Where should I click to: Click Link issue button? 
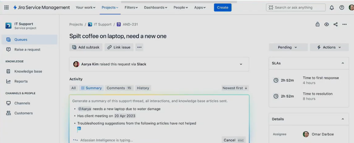coord(119,47)
